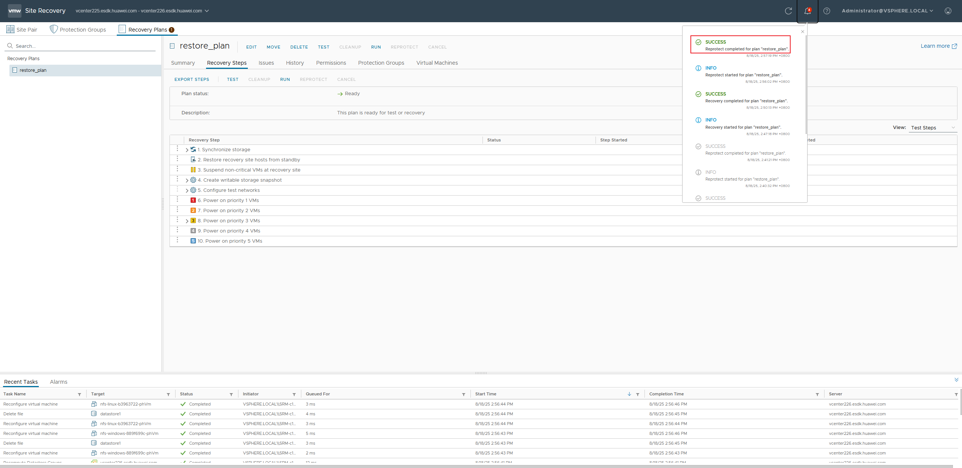Click the Restore recovery site hosts icon

click(193, 160)
